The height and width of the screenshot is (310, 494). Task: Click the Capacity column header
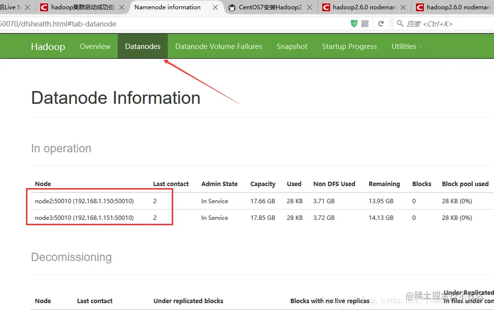pos(263,184)
